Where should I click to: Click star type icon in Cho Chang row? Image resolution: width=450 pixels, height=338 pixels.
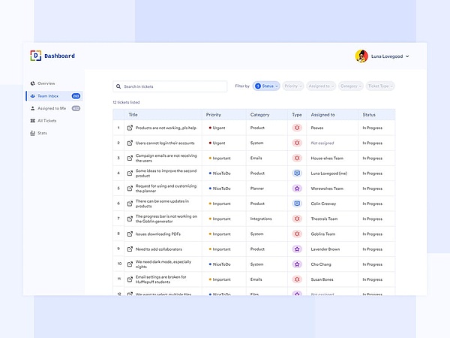[297, 264]
